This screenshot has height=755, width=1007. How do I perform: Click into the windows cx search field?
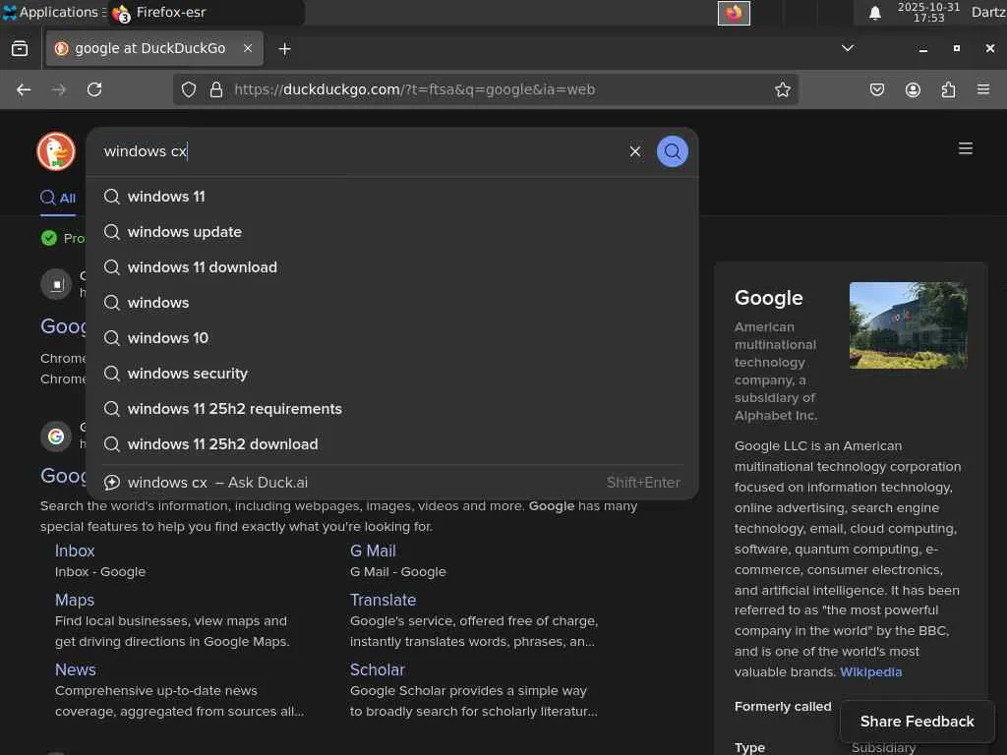tap(360, 151)
